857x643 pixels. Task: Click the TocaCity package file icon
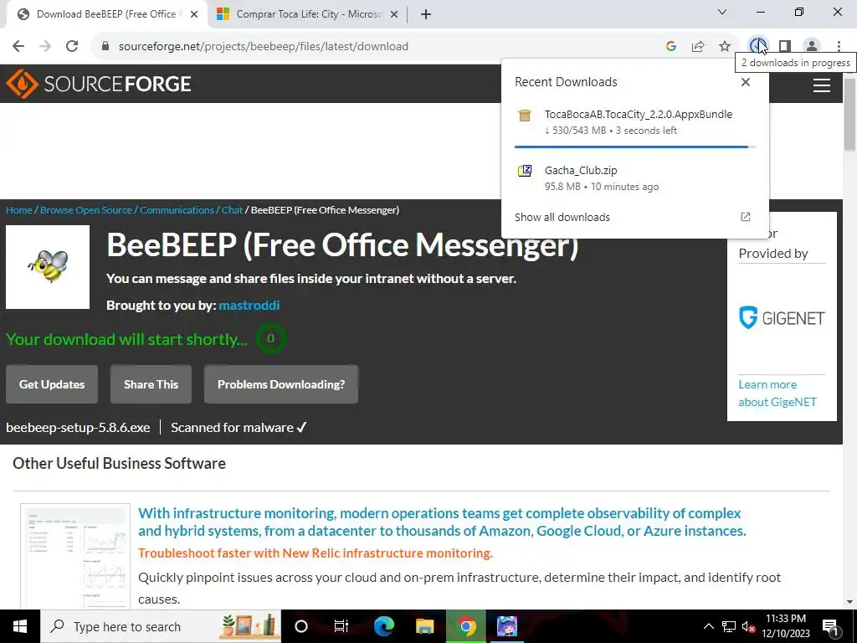click(525, 115)
